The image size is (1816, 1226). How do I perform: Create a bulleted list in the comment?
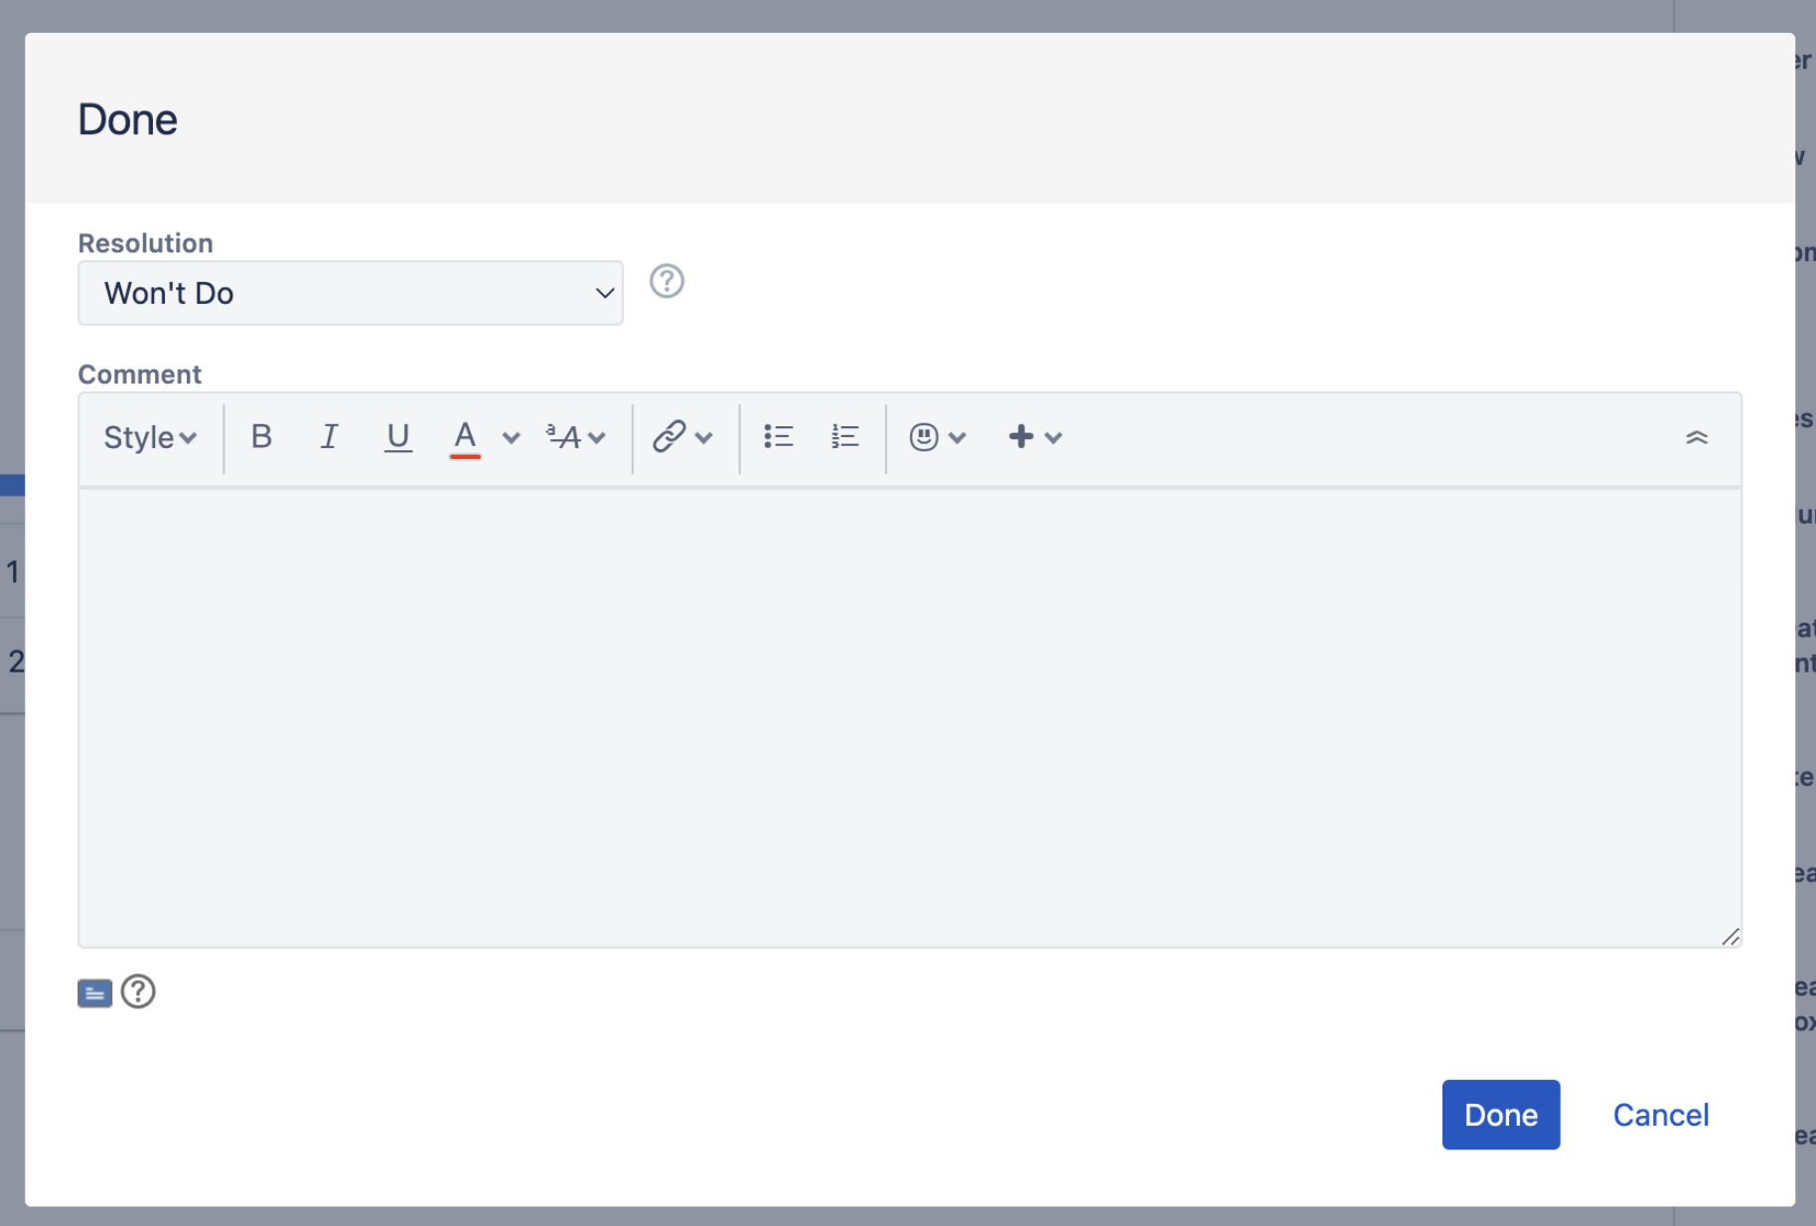pos(779,437)
